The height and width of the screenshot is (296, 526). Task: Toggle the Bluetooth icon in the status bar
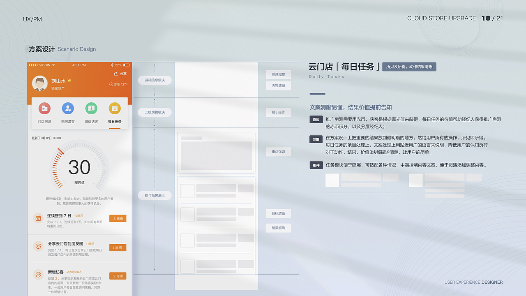tap(112, 64)
